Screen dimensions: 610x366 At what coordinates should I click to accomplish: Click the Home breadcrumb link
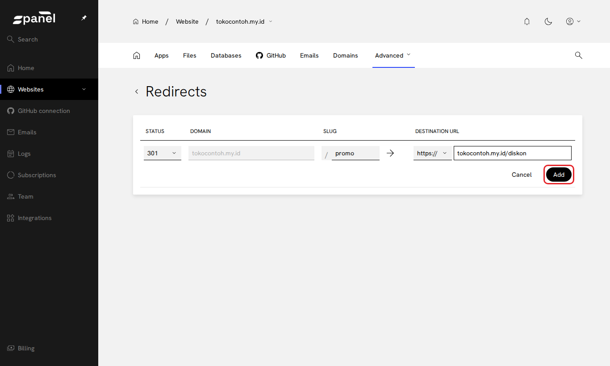click(146, 21)
